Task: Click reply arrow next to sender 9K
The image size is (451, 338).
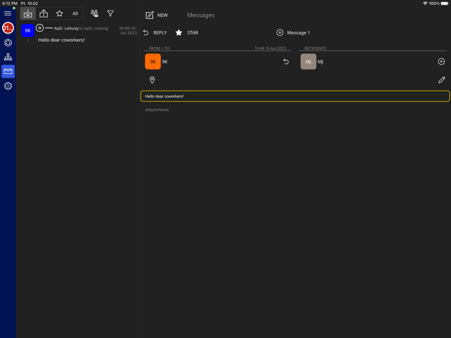Action: 286,61
